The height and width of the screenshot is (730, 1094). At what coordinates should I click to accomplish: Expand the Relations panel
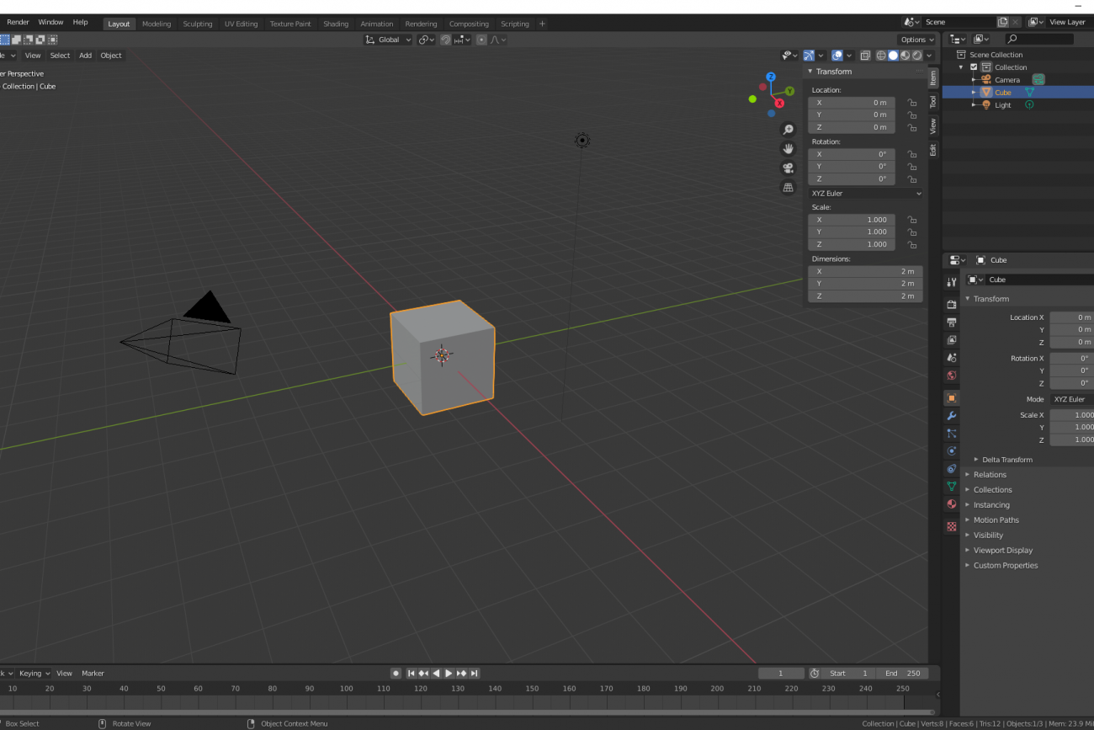click(990, 475)
